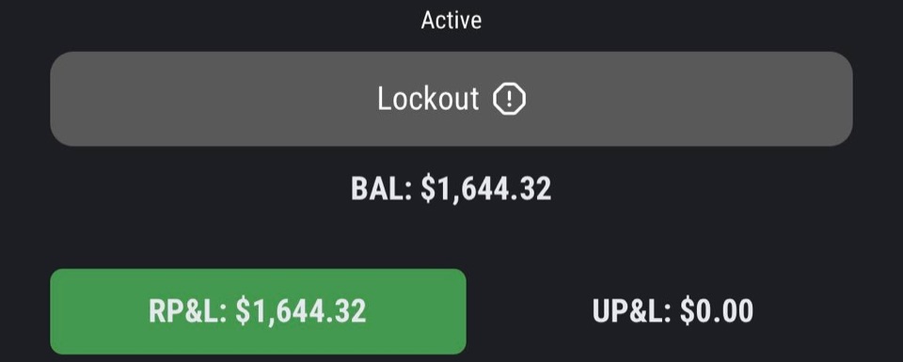Screen dimensions: 903x362
Task: Click the $1,644.32 figure beside BAL
Action: (x=486, y=189)
